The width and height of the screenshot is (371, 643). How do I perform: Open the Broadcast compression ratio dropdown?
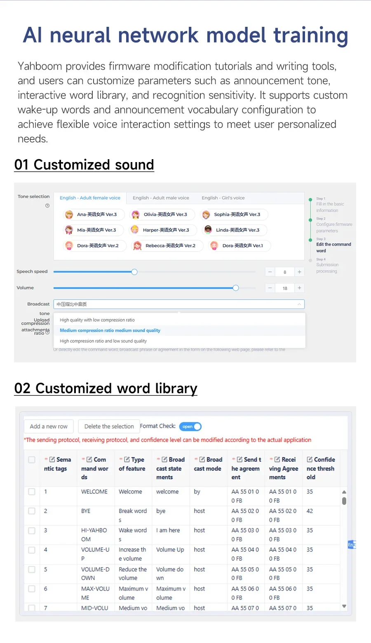178,304
